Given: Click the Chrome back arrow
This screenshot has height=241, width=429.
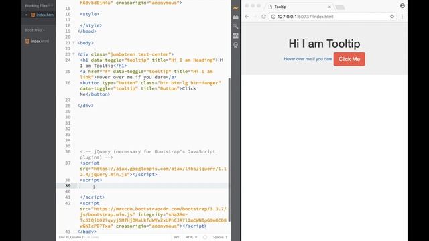Looking at the screenshot, I should 247,17.
